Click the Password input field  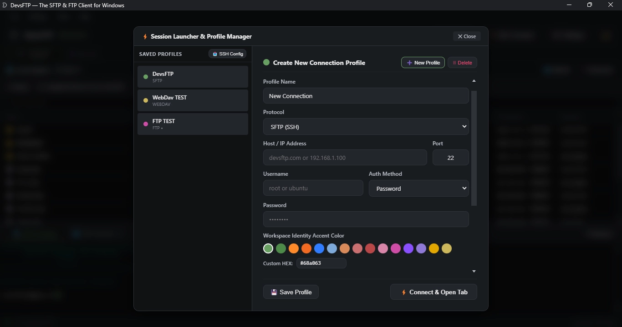pyautogui.click(x=366, y=219)
